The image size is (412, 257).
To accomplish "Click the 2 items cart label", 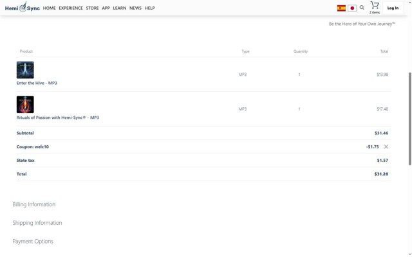I will point(375,12).
